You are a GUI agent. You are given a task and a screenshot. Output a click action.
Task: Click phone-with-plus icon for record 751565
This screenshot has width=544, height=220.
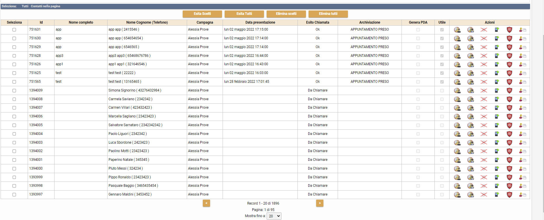pyautogui.click(x=497, y=82)
